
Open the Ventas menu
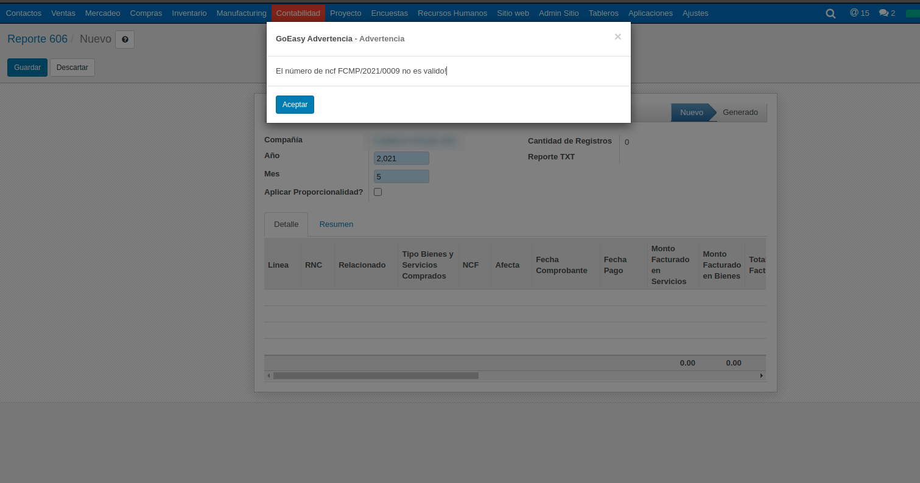pos(63,13)
